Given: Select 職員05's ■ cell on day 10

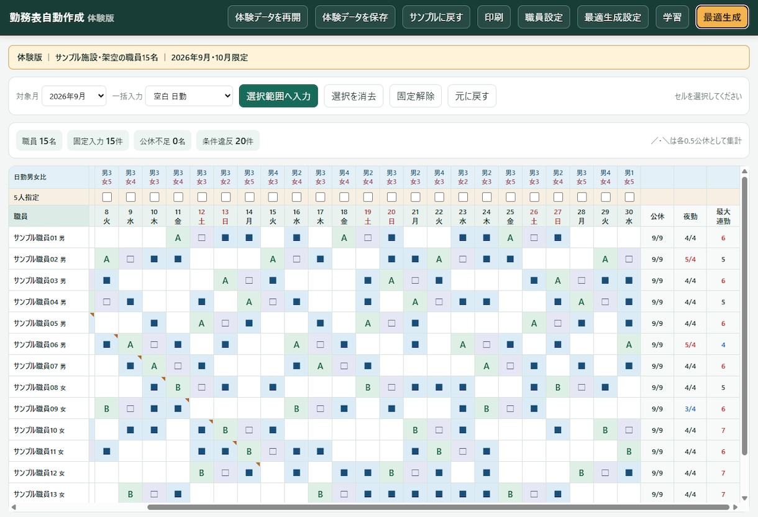Looking at the screenshot, I should [x=155, y=323].
